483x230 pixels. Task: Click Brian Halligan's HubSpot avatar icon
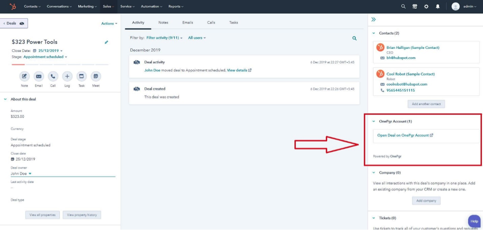click(380, 47)
